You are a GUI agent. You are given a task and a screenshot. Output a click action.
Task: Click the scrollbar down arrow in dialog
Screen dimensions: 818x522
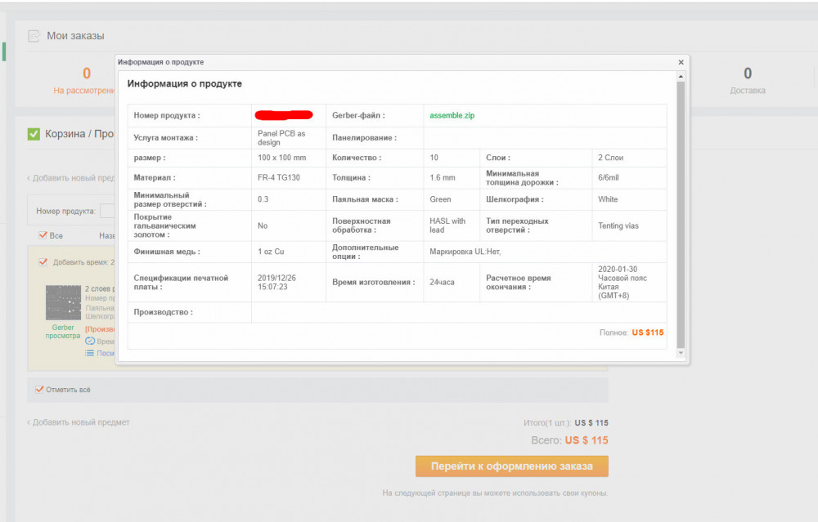pyautogui.click(x=681, y=353)
